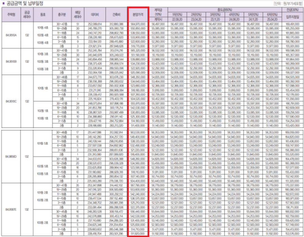Click balance amount '156,027,000'
The width and height of the screenshot is (304, 237).
293,72
